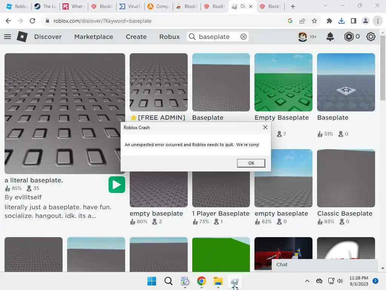Open the Robux page
This screenshot has height=290, width=386.
[x=169, y=37]
